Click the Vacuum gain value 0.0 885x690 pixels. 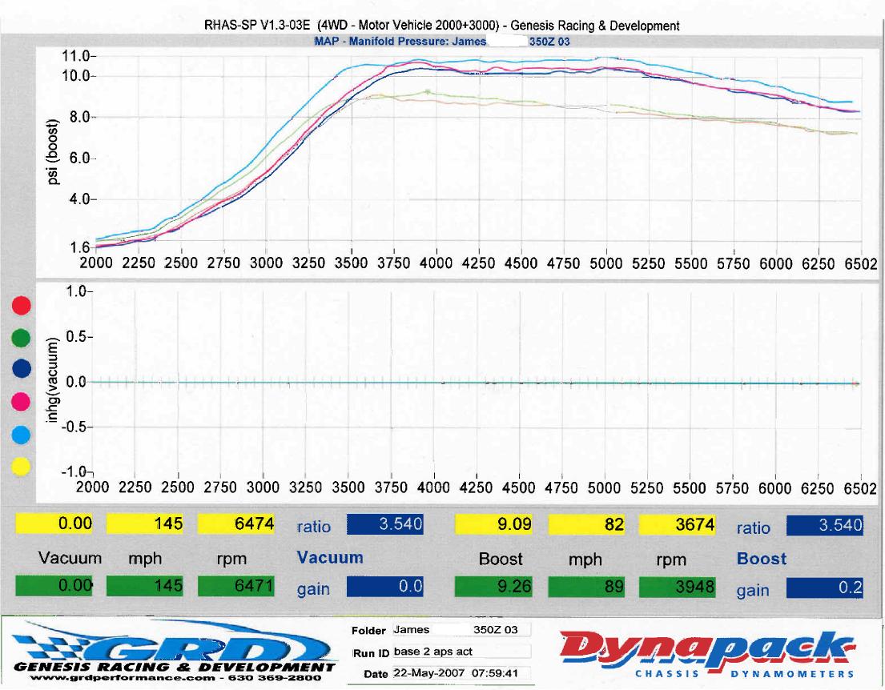click(385, 586)
